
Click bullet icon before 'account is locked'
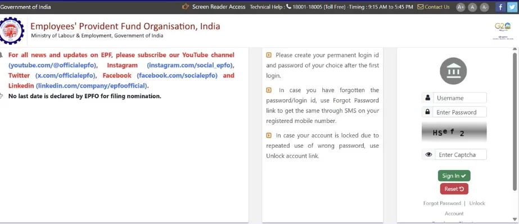pos(269,135)
